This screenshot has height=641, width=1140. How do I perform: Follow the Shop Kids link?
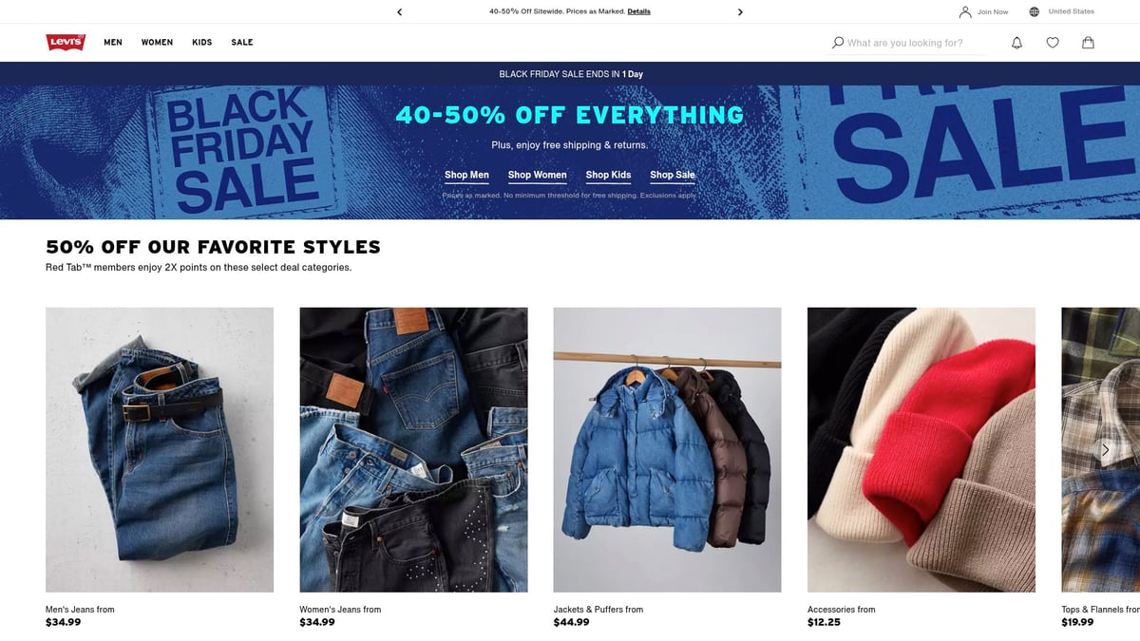point(608,175)
